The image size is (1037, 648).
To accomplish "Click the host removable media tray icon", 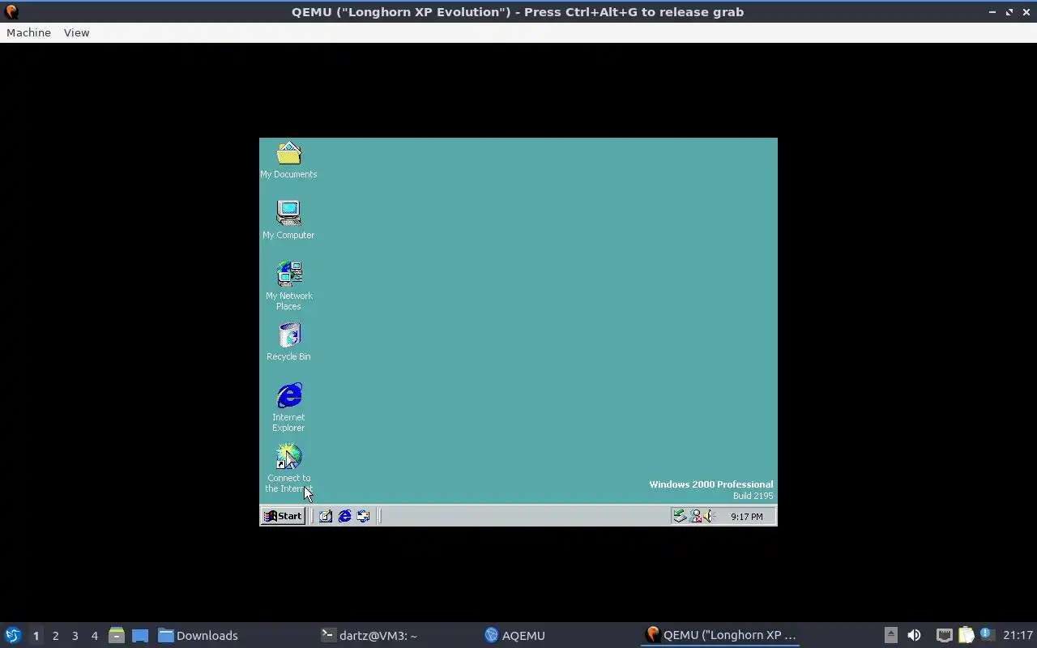I will (890, 635).
